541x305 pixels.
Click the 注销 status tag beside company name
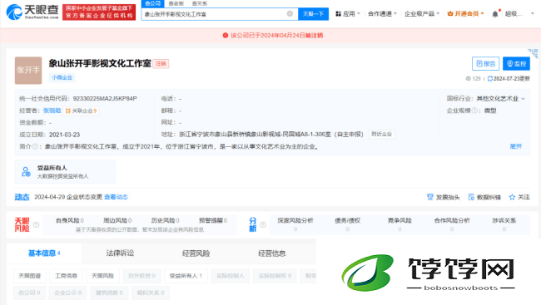[x=161, y=64]
